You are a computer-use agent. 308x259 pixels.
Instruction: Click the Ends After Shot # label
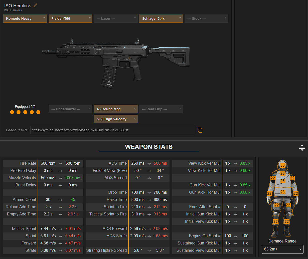[x=205, y=207]
